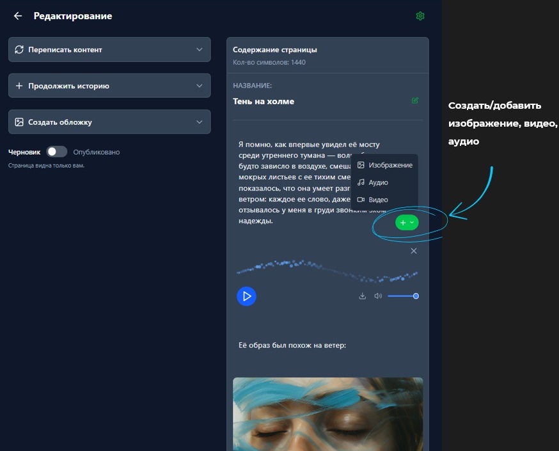Open settings via the green gear icon
The width and height of the screenshot is (559, 451).
pyautogui.click(x=420, y=16)
